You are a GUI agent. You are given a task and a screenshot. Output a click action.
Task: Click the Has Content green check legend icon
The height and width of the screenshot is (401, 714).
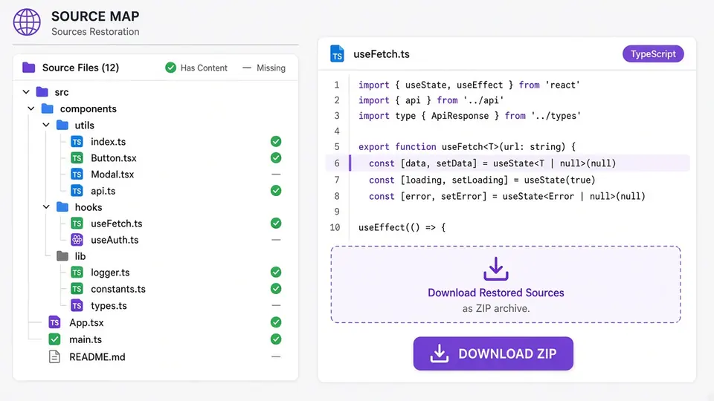(x=171, y=68)
